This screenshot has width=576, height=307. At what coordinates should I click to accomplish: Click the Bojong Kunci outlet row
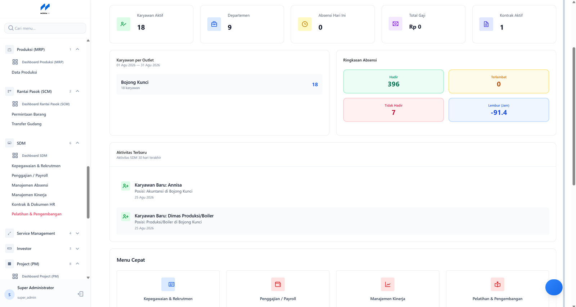(x=219, y=84)
